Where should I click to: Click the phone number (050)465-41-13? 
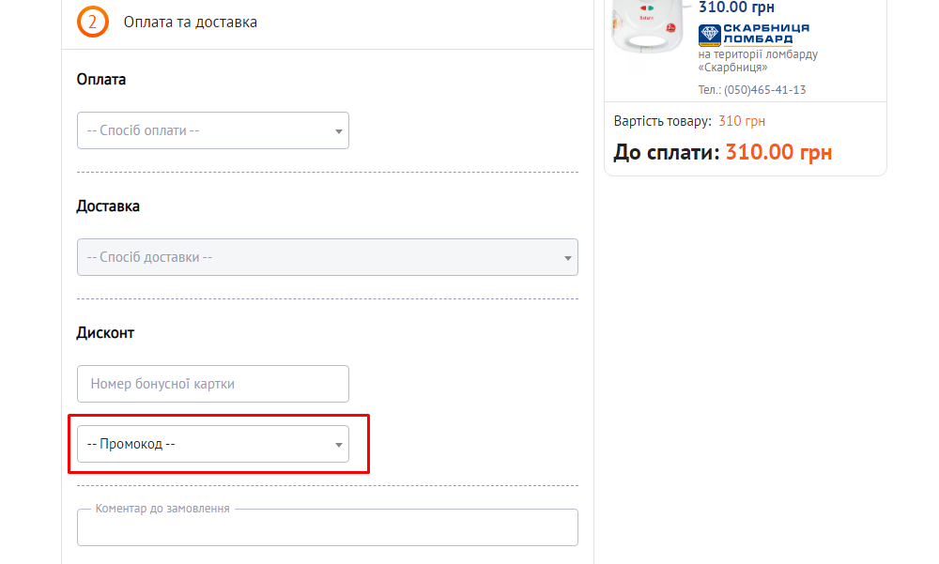[x=765, y=90]
